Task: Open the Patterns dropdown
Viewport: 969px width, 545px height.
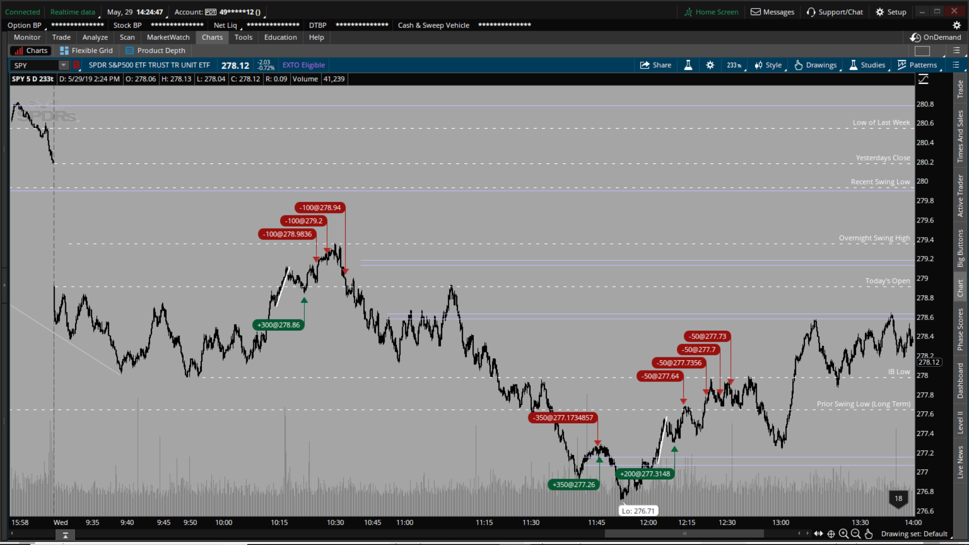Action: (x=918, y=65)
